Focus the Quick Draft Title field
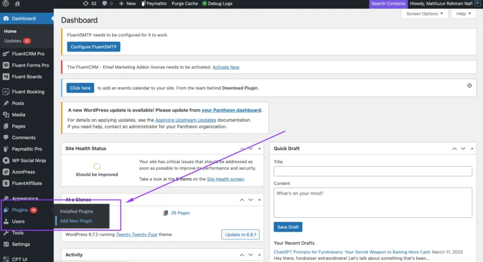Screen dimensions: 483x262 pyautogui.click(x=373, y=171)
